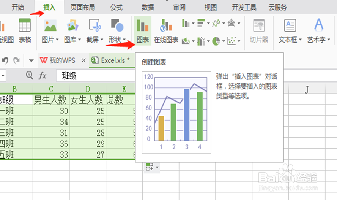This screenshot has height=200, width=337.
Task: Insert a bar chart type icon
Action: click(201, 23)
